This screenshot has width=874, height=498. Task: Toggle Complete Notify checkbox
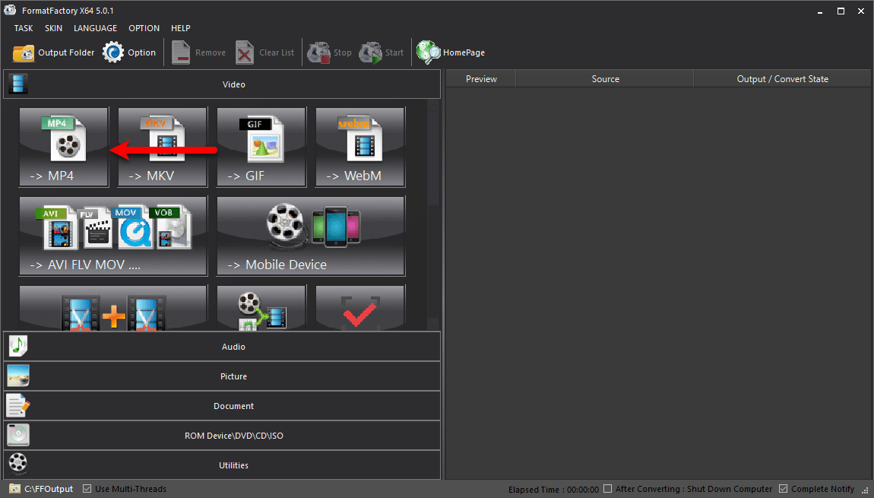[783, 489]
